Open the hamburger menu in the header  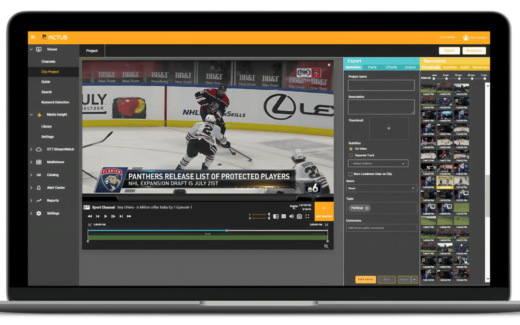[33, 37]
